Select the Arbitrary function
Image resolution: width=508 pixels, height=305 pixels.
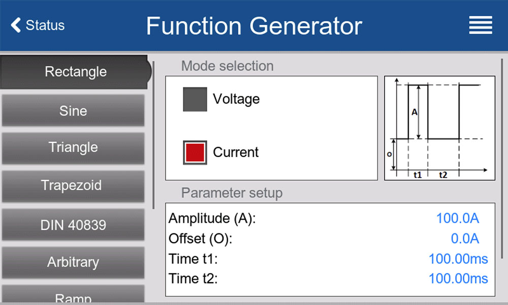73,262
